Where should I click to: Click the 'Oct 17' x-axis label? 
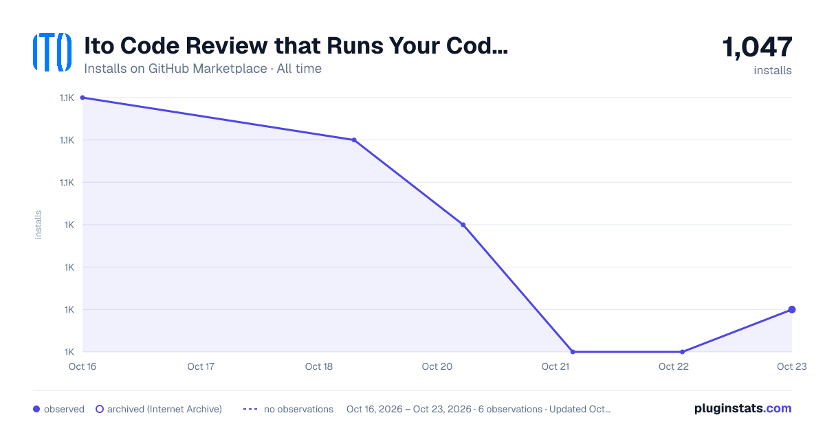coord(201,367)
